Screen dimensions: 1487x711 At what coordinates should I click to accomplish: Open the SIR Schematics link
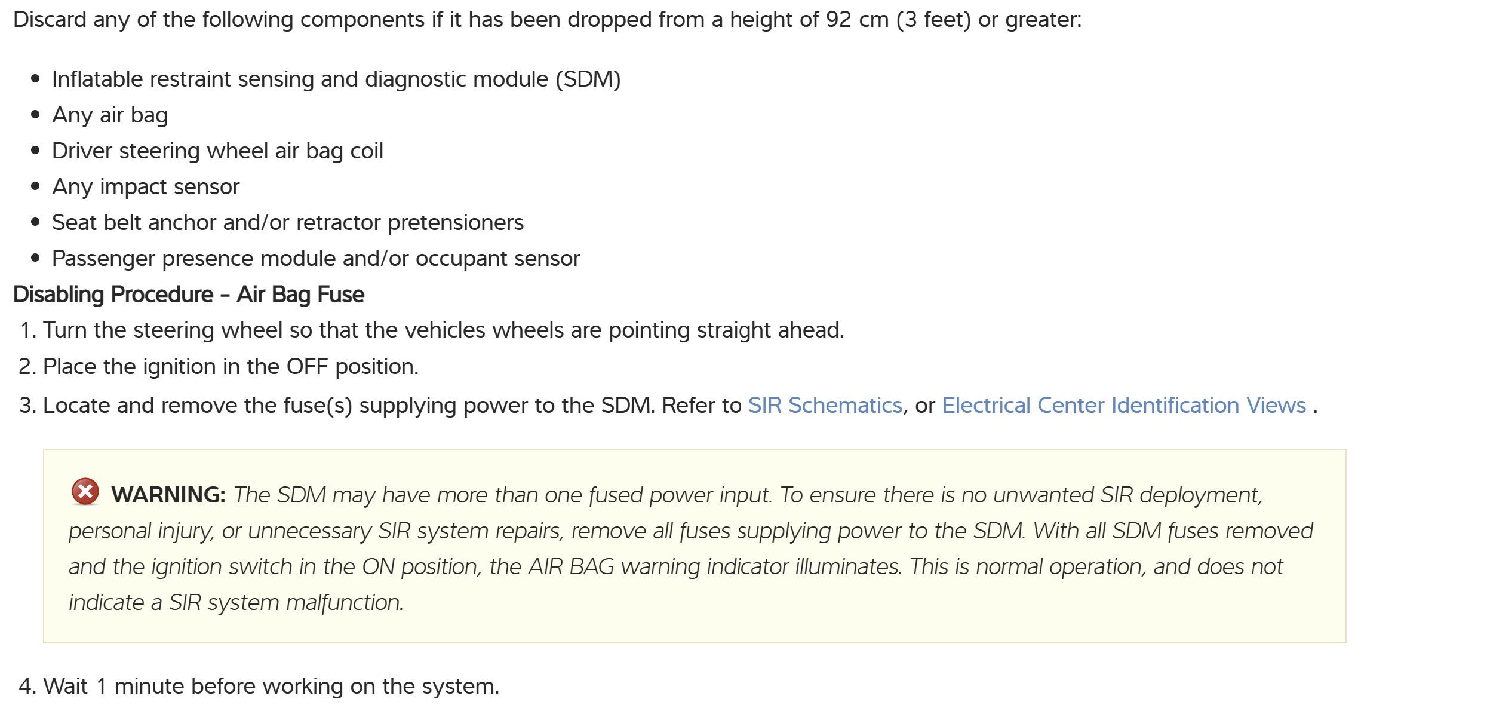pos(825,405)
